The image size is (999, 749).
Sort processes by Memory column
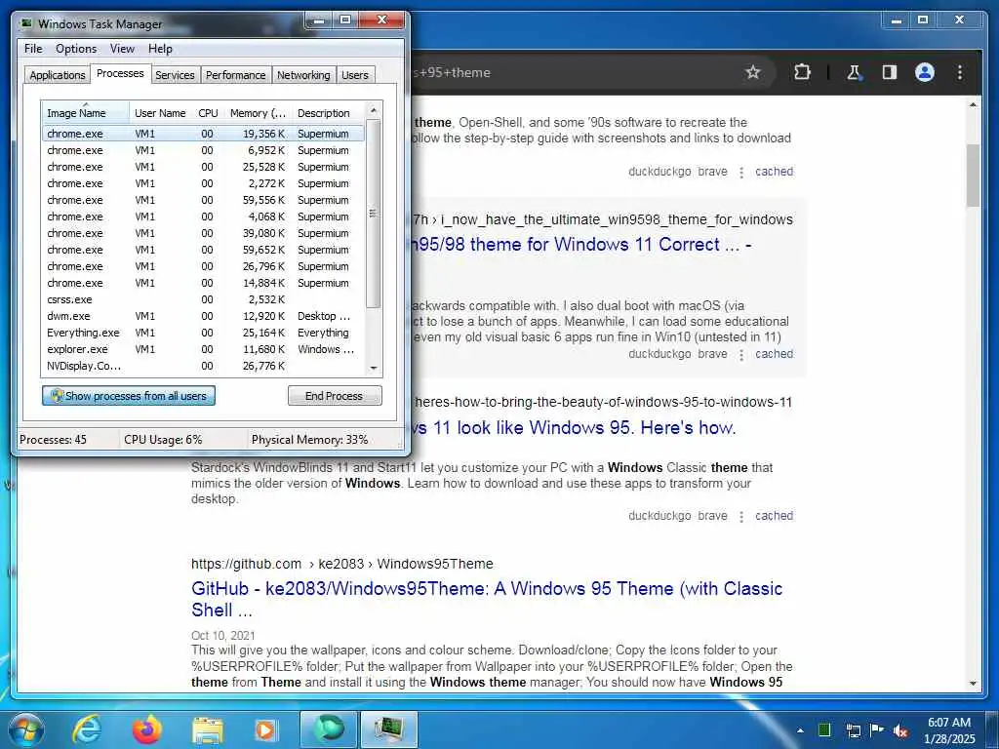(258, 113)
